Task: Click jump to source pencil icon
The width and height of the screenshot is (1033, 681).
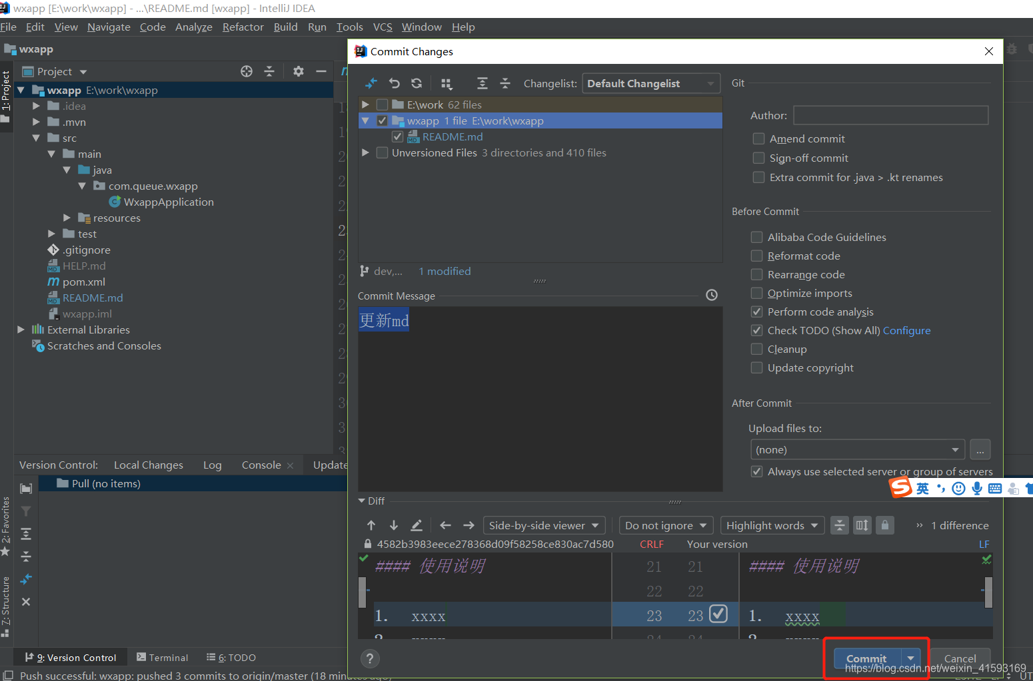Action: (x=417, y=525)
